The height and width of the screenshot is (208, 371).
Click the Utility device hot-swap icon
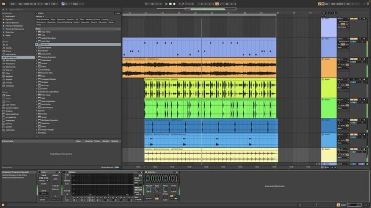57,172
